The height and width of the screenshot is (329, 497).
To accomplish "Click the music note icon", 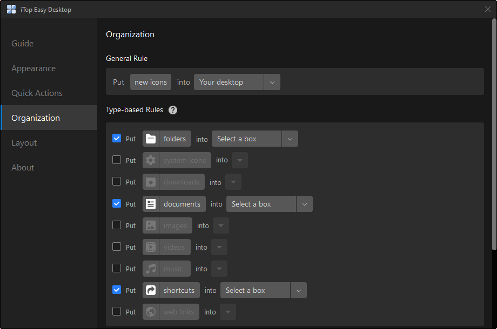I will point(151,269).
